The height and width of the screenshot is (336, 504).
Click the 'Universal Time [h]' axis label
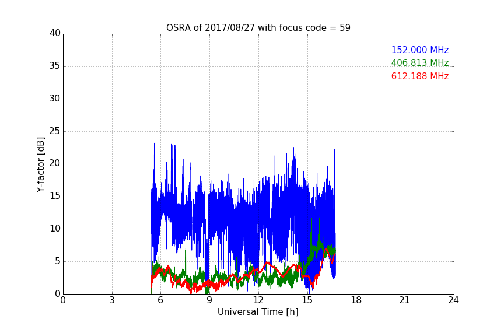(x=258, y=312)
